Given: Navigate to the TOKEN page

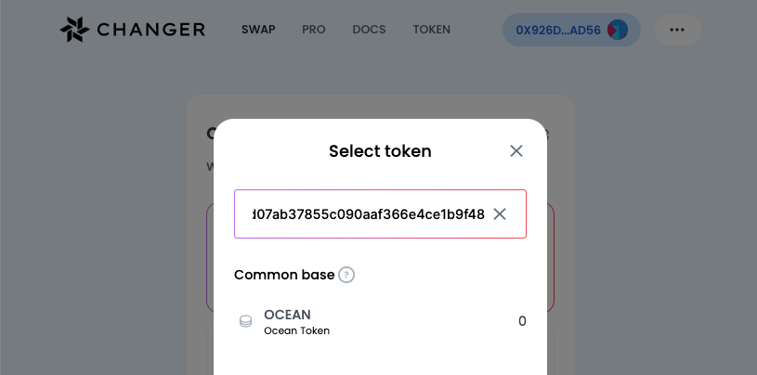Looking at the screenshot, I should 432,30.
